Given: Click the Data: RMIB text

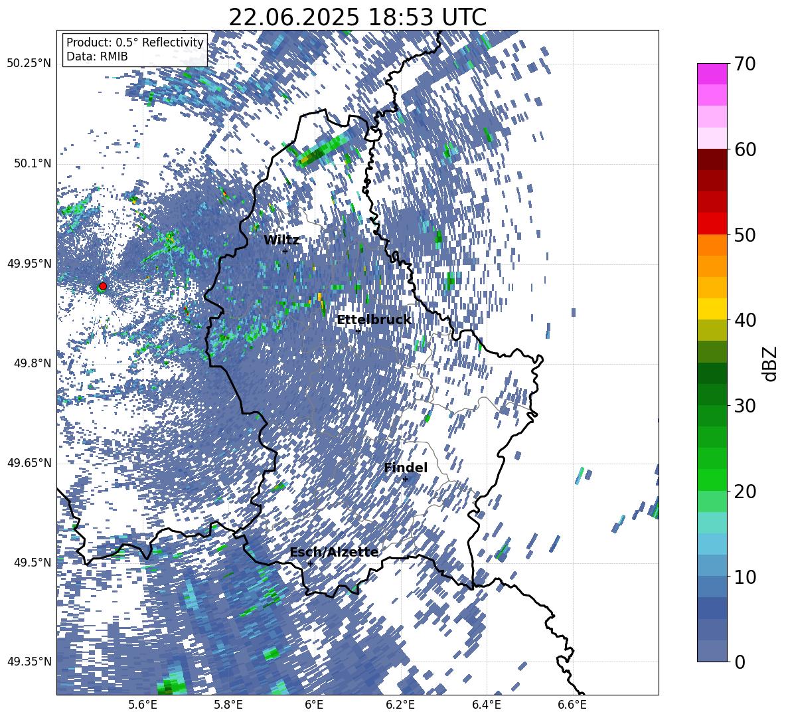Looking at the screenshot, I should (x=97, y=56).
